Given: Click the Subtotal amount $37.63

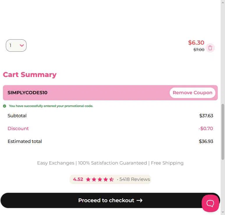Looking at the screenshot, I should [x=206, y=116].
